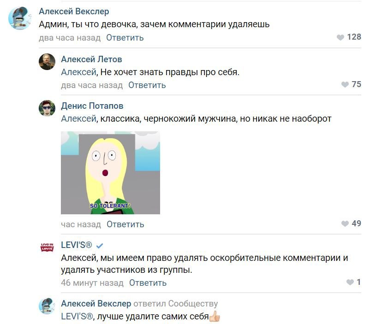Reply to Денис Потапов's comment
Viewport: 370px width, 324px height.
coord(125,224)
